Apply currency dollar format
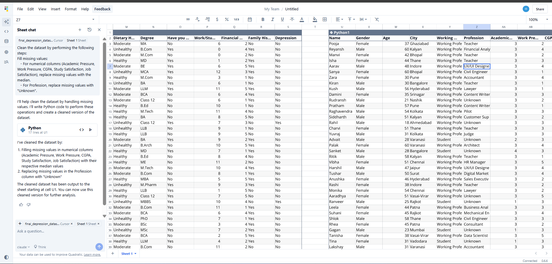Image resolution: width=552 pixels, height=264 pixels. (x=217, y=19)
